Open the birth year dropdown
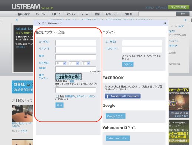 point(61,63)
